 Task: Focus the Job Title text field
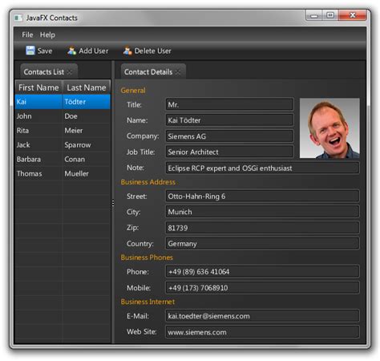click(x=229, y=152)
